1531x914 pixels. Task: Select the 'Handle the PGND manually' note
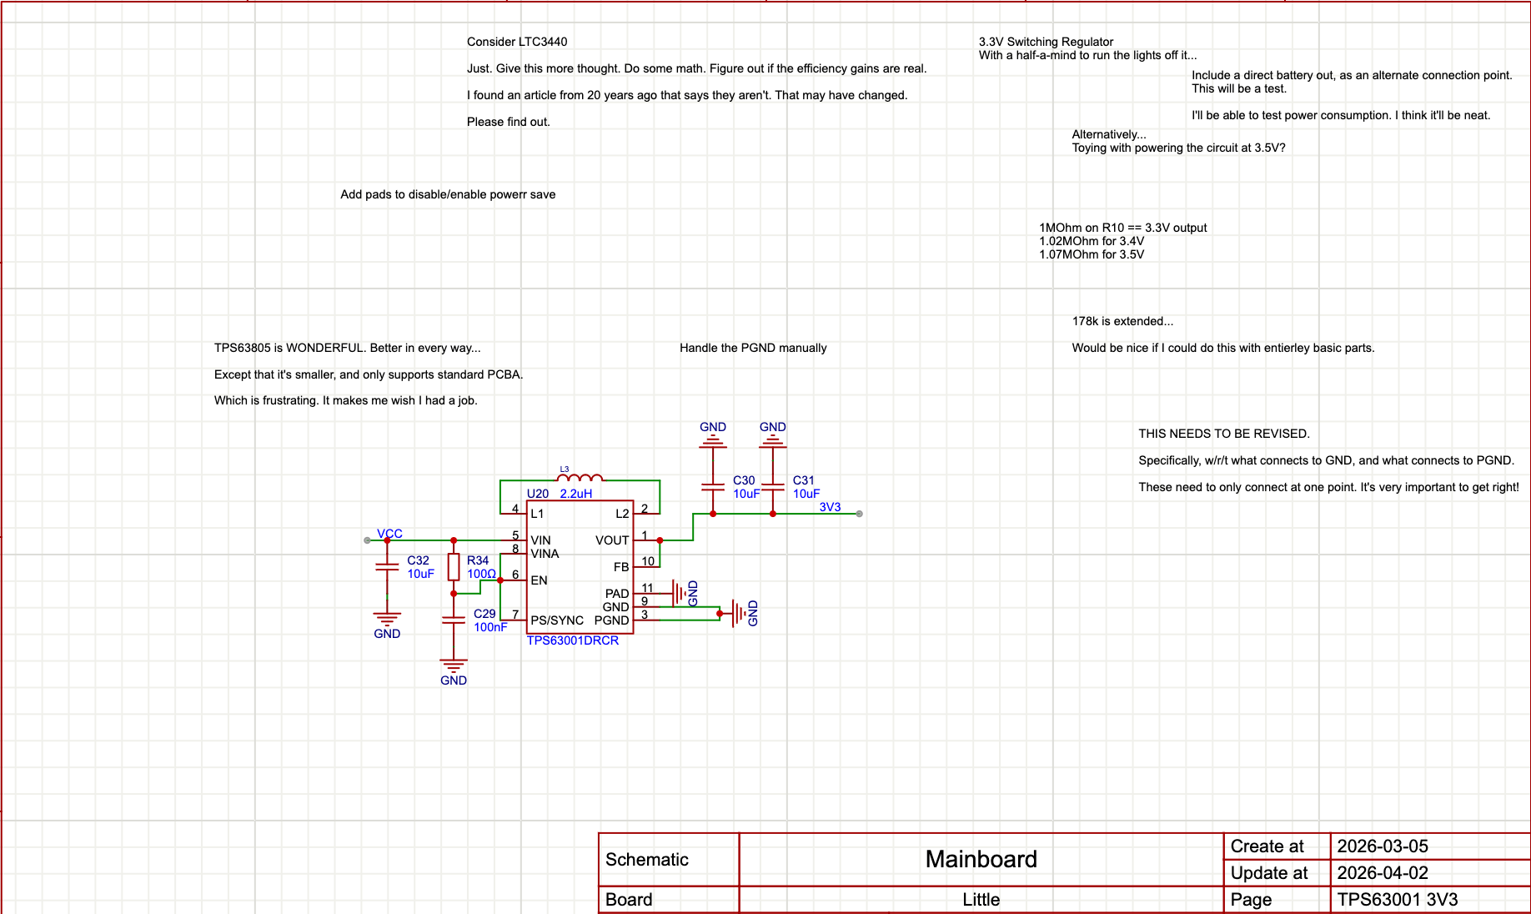753,348
